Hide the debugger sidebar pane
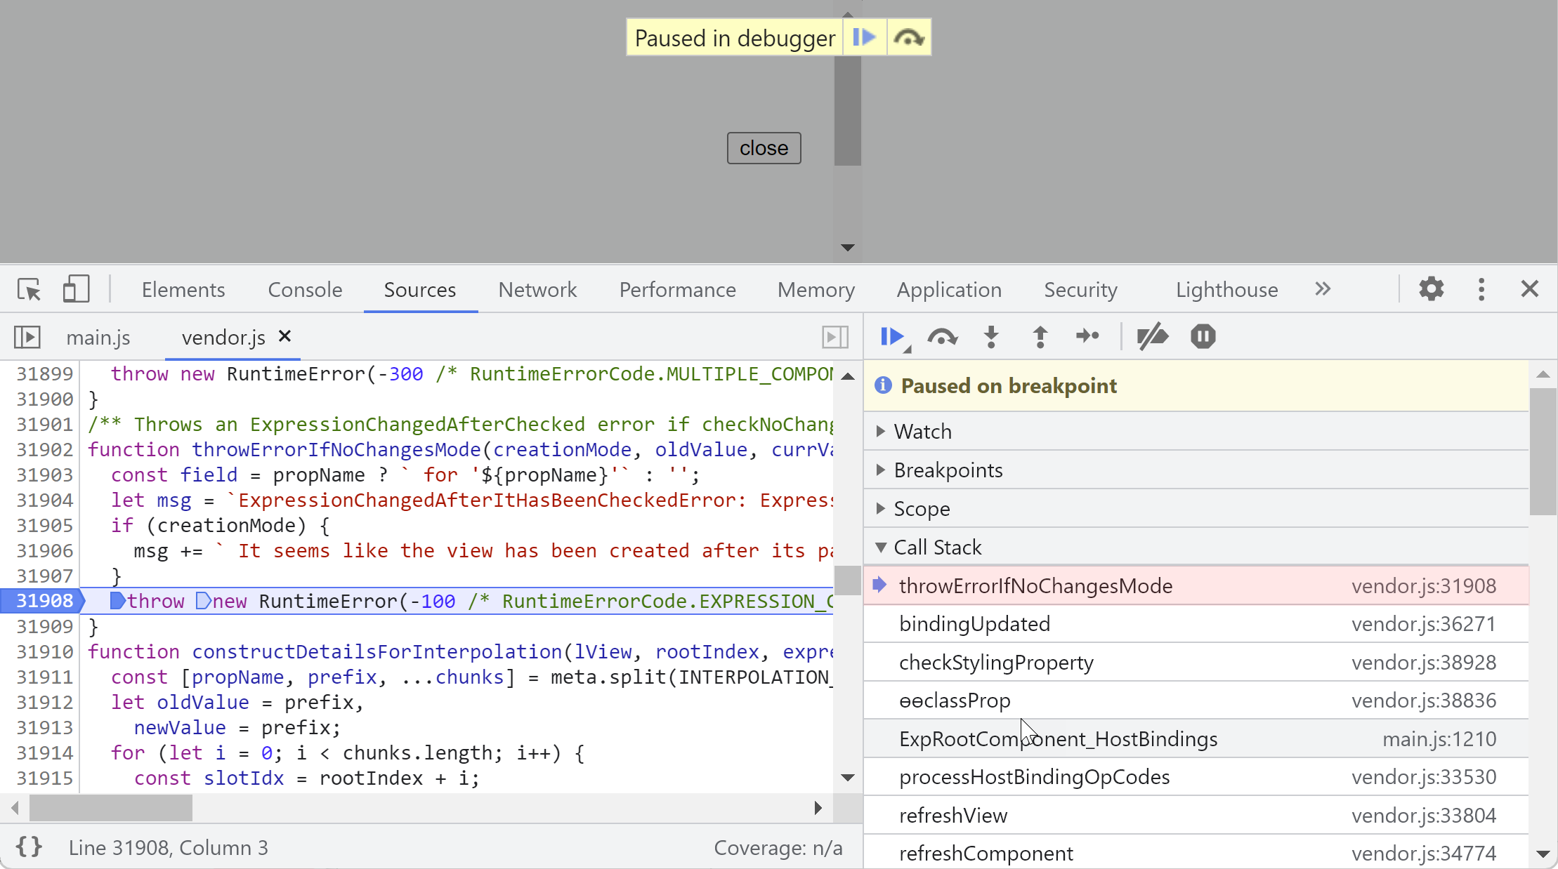The width and height of the screenshot is (1558, 869). [835, 337]
